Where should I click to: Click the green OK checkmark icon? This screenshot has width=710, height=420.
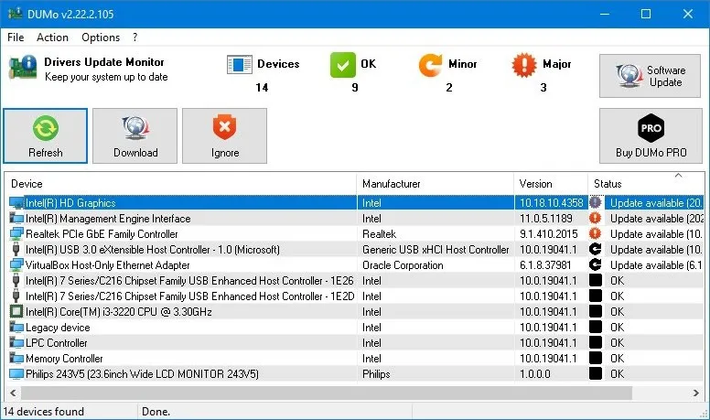pyautogui.click(x=341, y=65)
